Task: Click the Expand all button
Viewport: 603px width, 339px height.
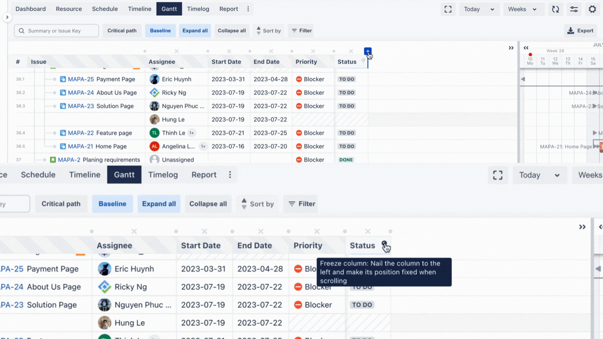Action: pos(195,30)
